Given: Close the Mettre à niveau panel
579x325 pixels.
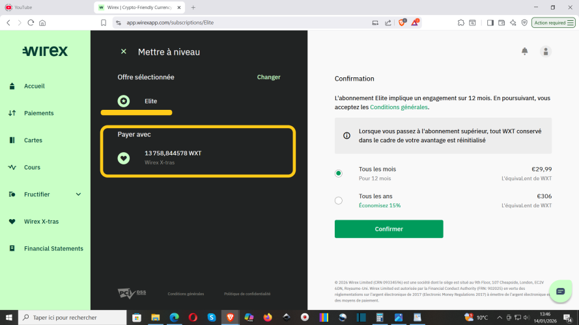Looking at the screenshot, I should [x=124, y=51].
